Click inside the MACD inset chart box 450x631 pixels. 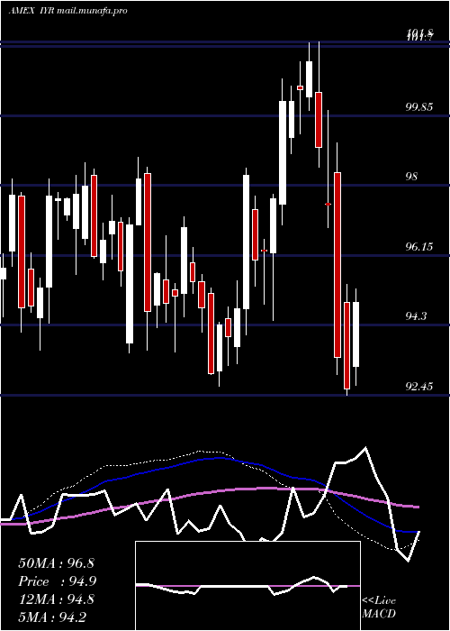point(247,586)
